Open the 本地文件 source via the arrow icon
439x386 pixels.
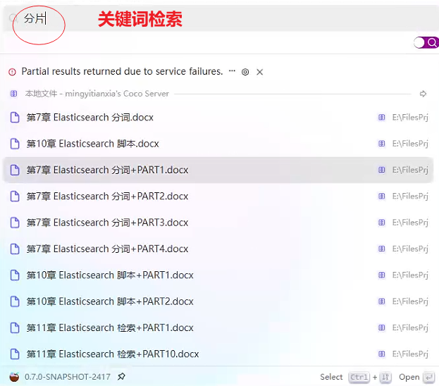[x=423, y=94]
